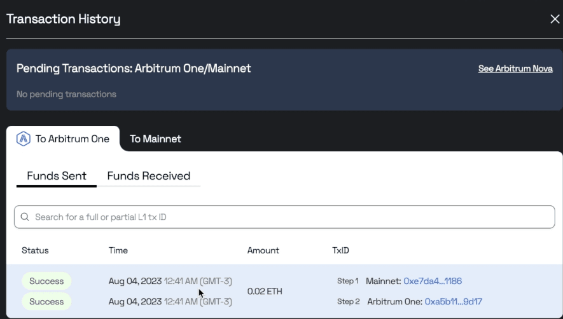Viewport: 563px width, 319px height.
Task: Switch to the To Mainnet tab
Action: [155, 139]
